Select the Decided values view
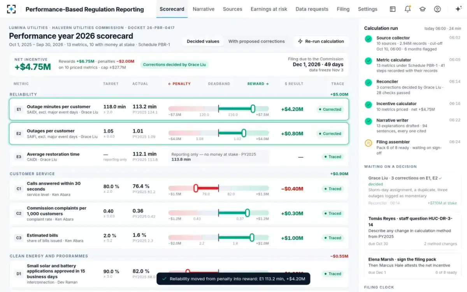Viewport: 467px width, 292px height. tap(203, 41)
